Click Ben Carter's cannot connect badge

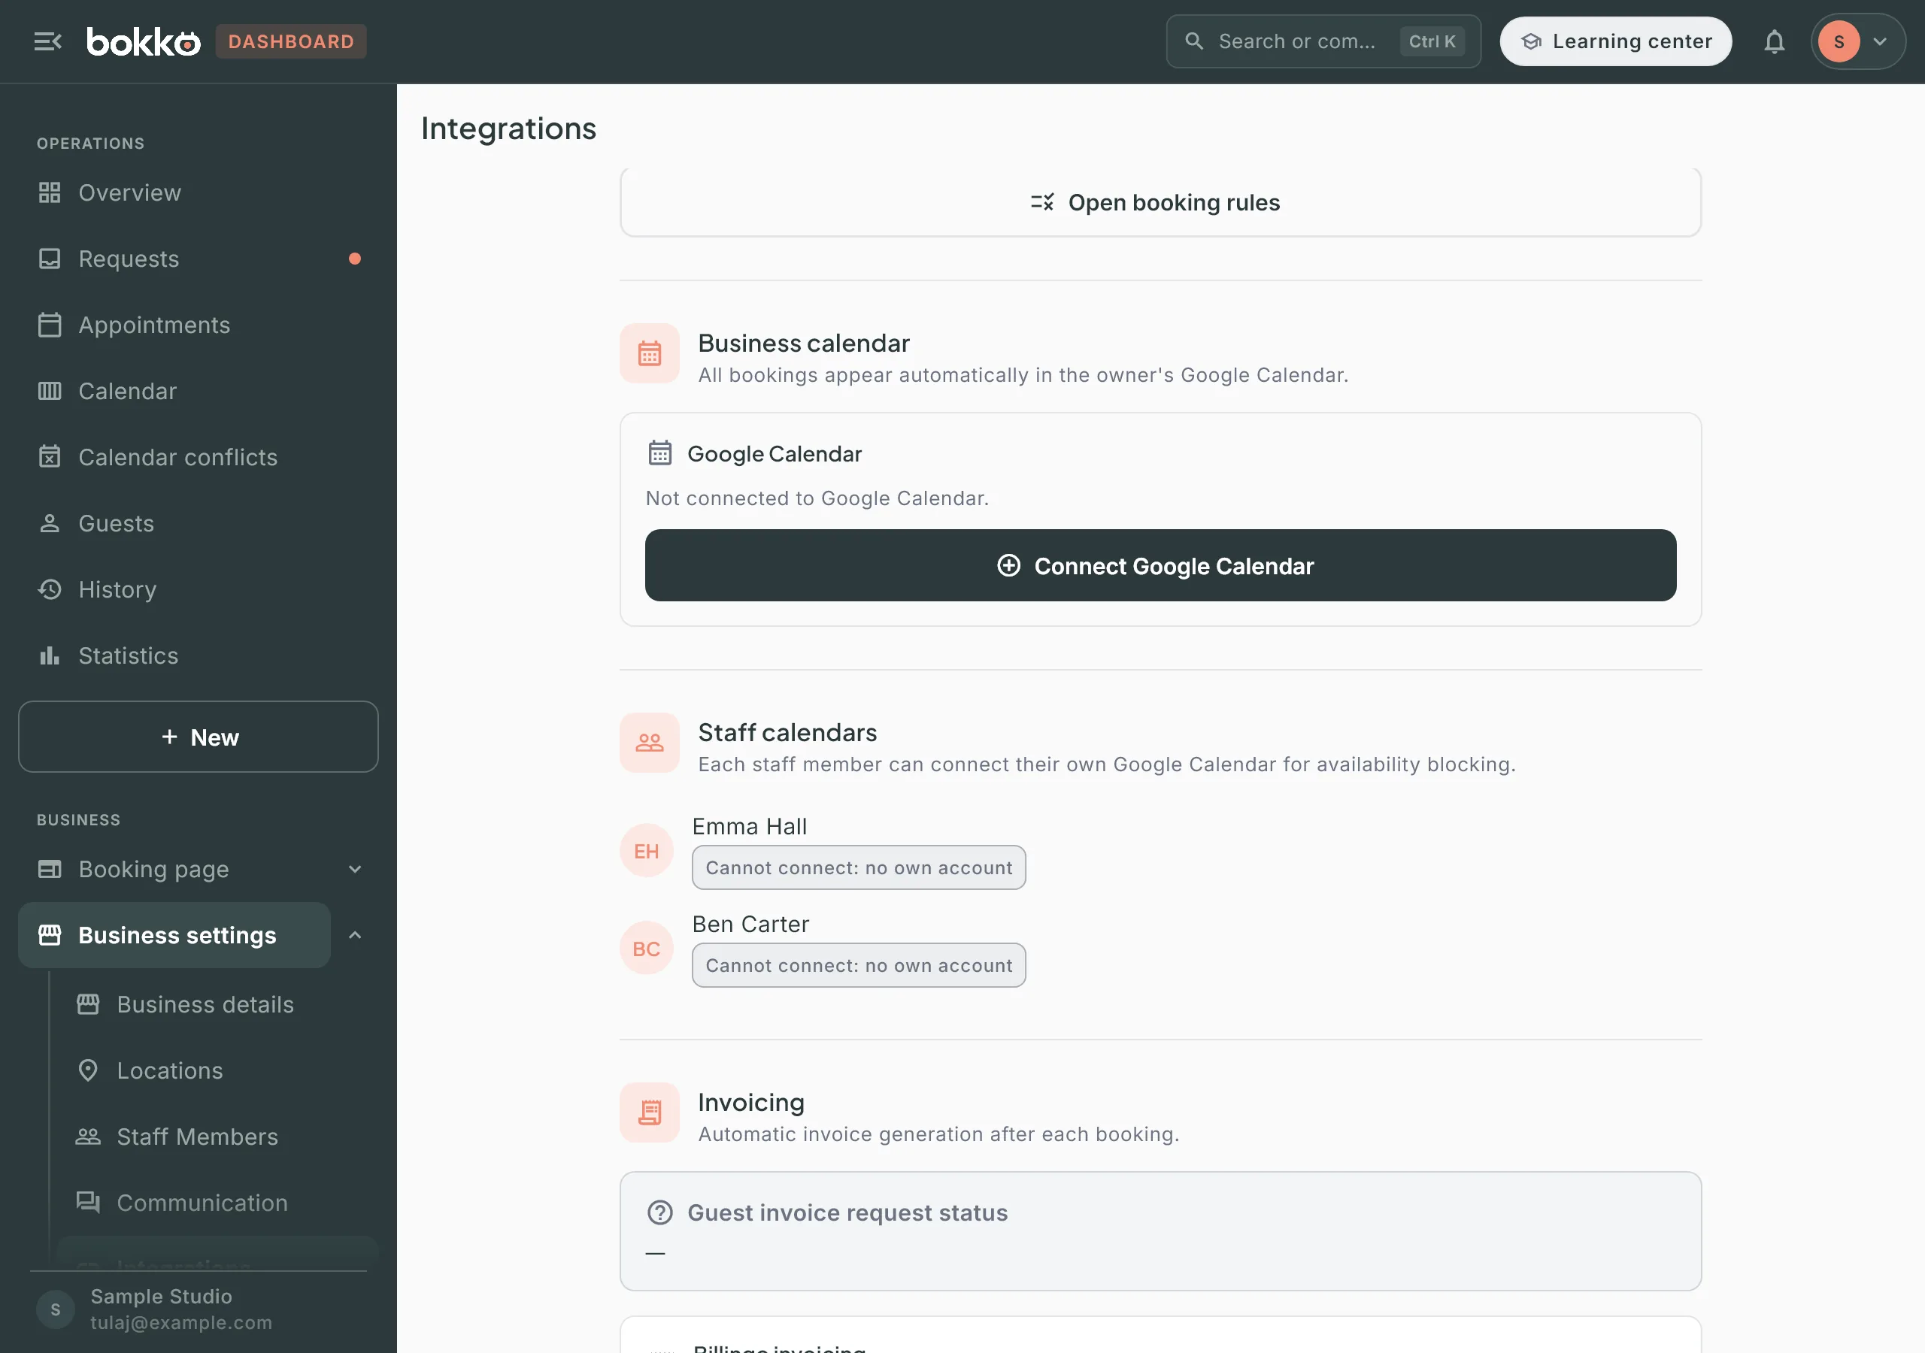(x=859, y=966)
